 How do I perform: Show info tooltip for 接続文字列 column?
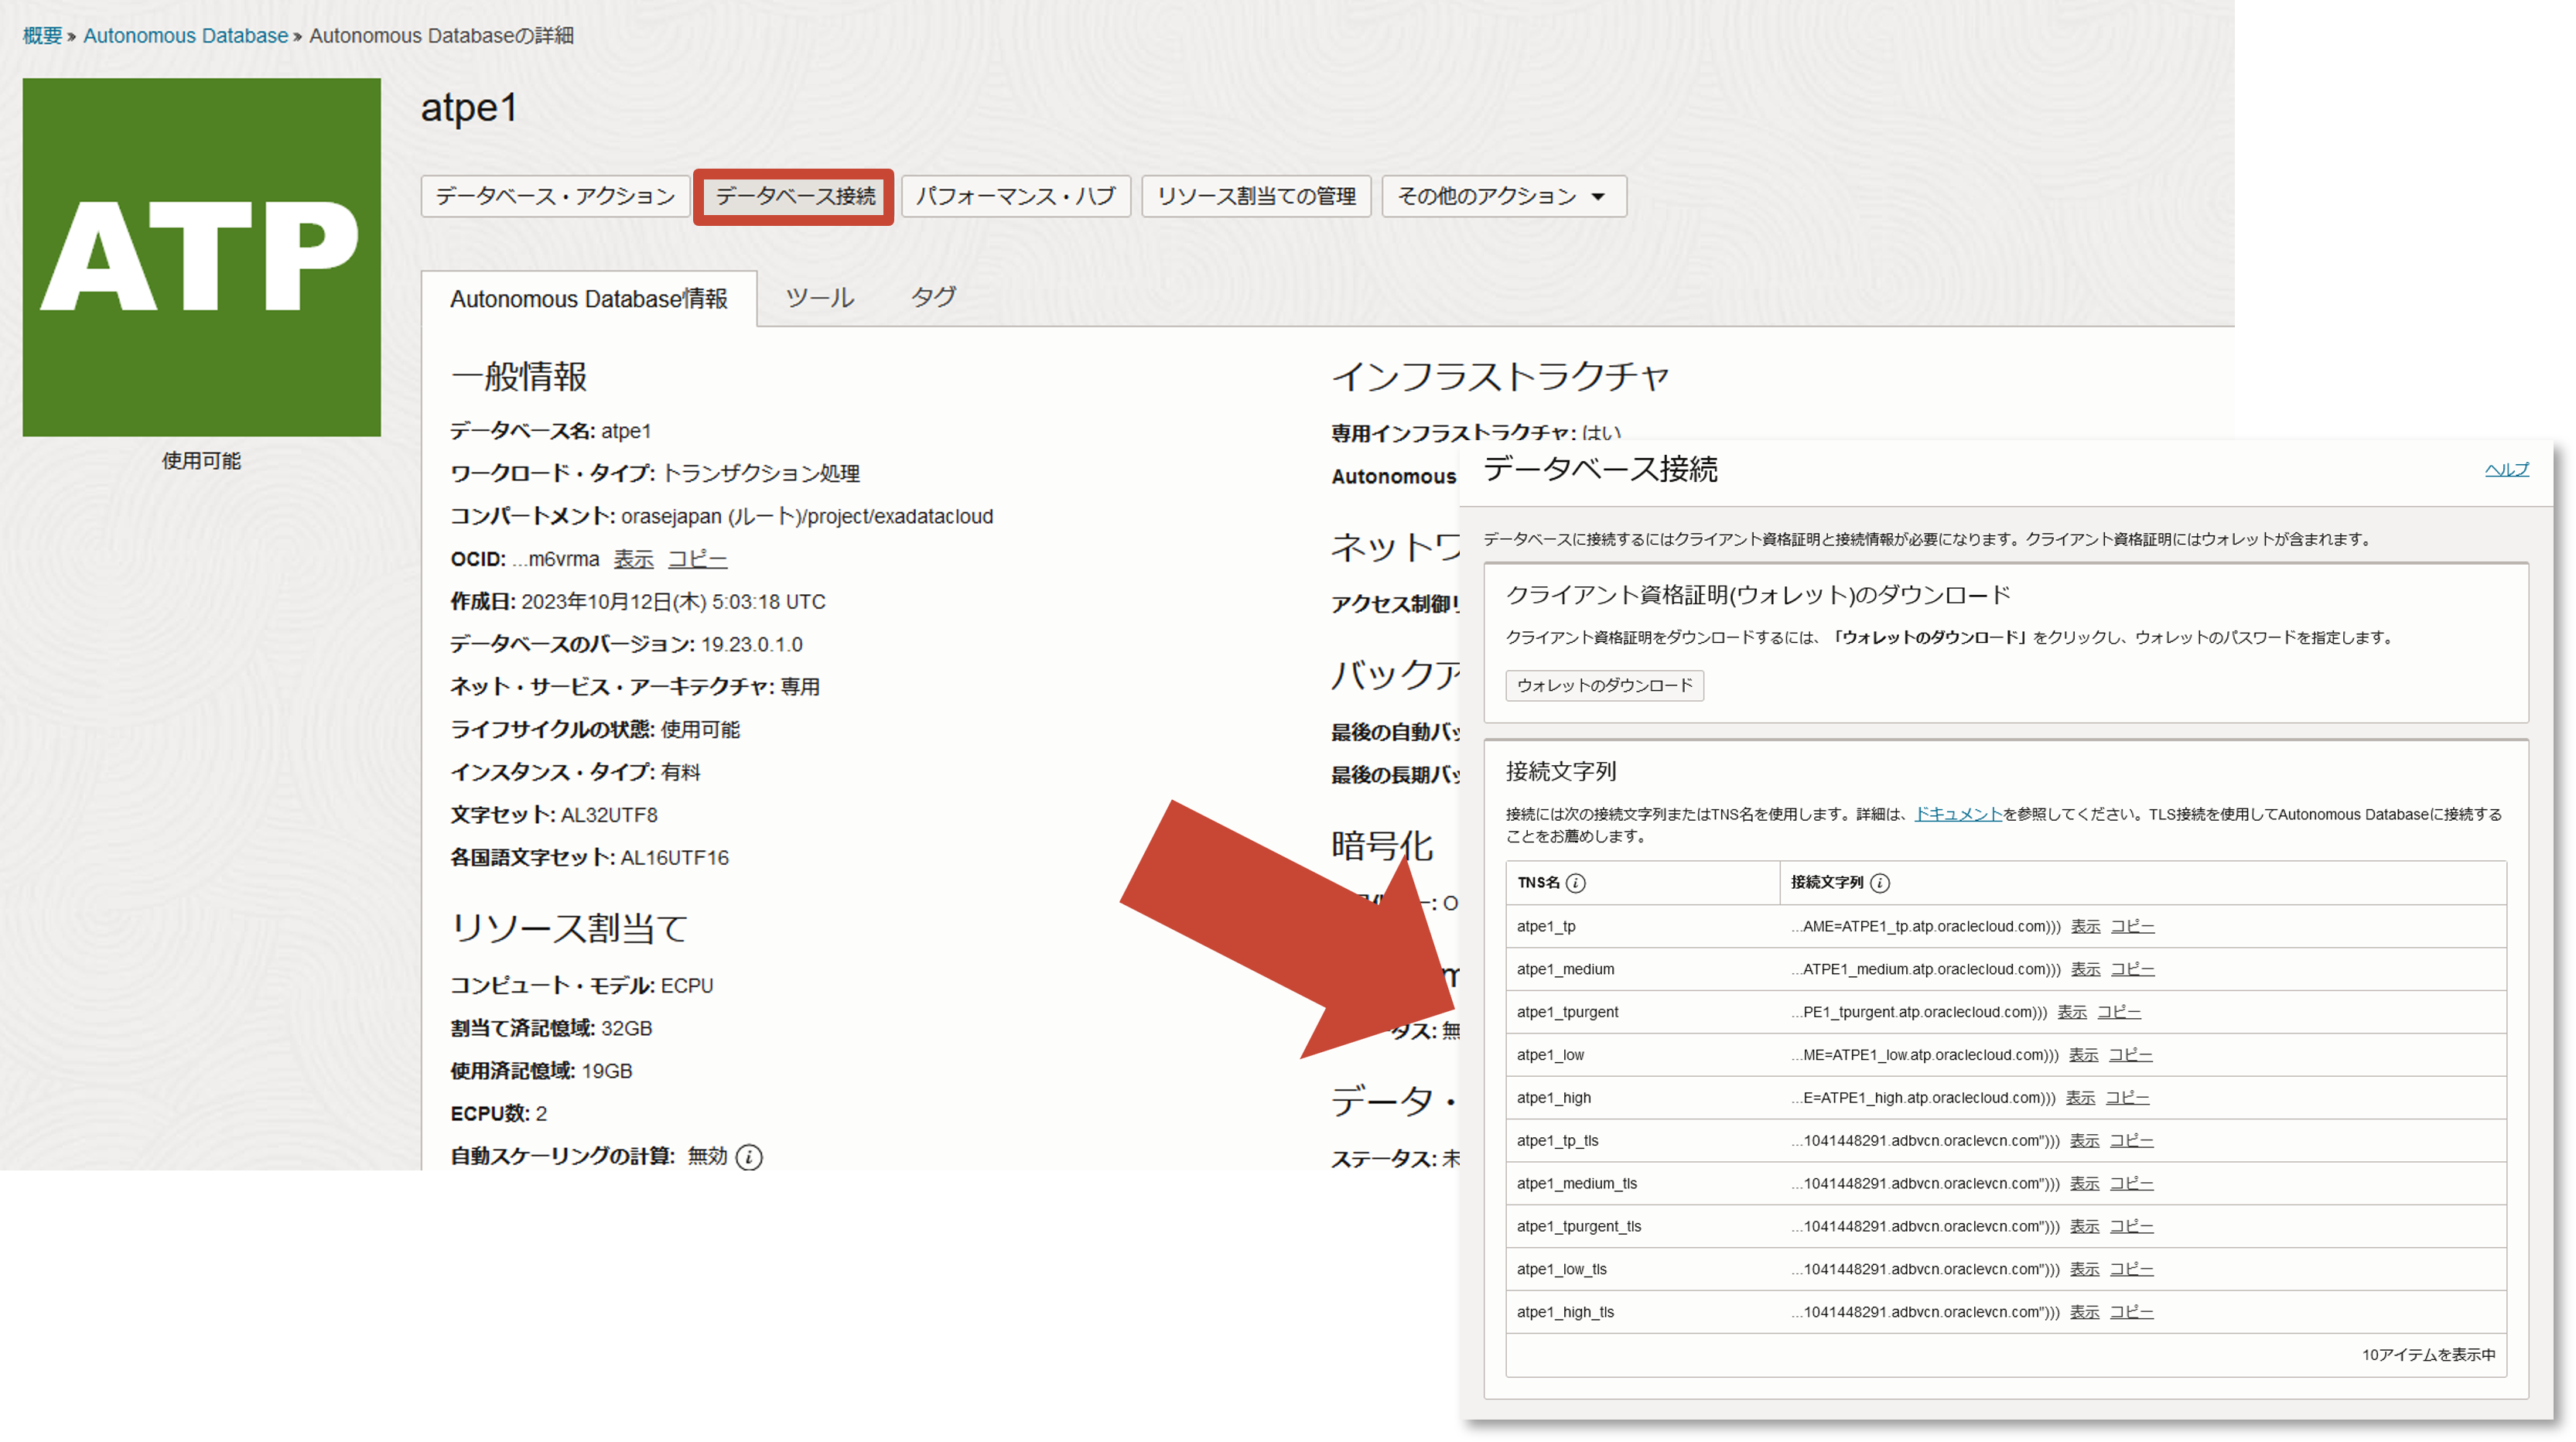(x=1880, y=883)
